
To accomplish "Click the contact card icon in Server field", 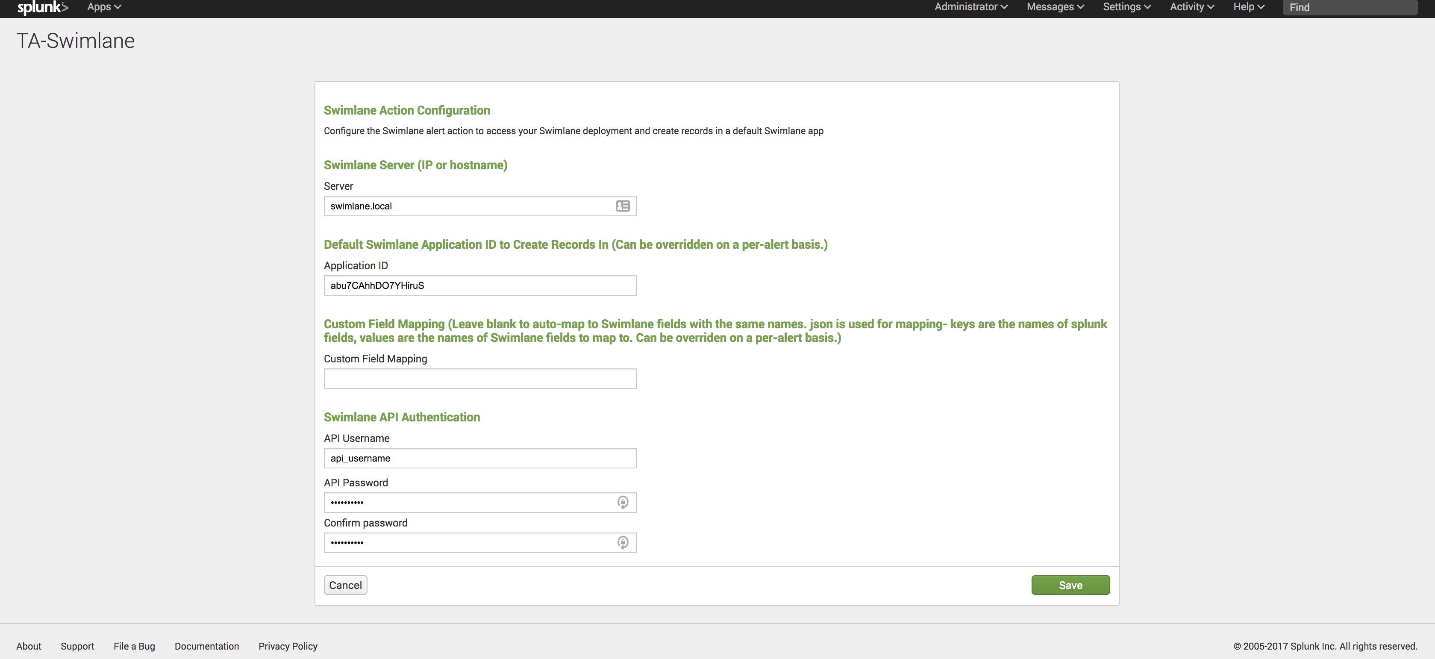I will click(623, 206).
